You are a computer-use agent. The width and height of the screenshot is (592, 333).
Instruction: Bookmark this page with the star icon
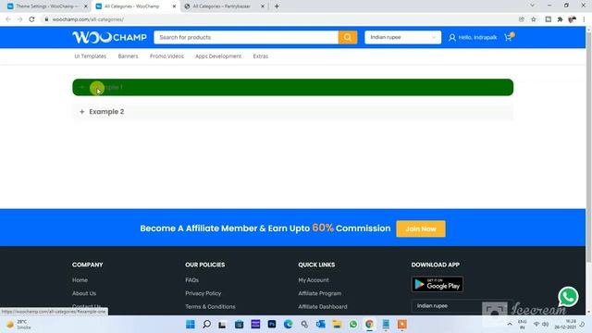[x=534, y=18]
